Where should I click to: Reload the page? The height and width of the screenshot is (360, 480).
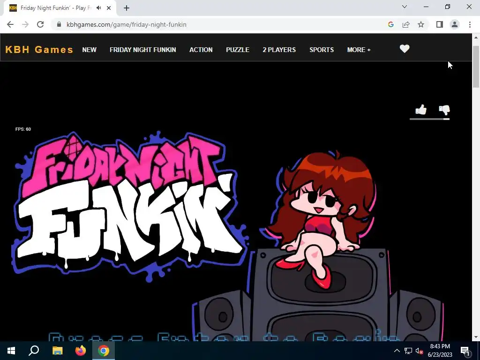click(x=40, y=24)
